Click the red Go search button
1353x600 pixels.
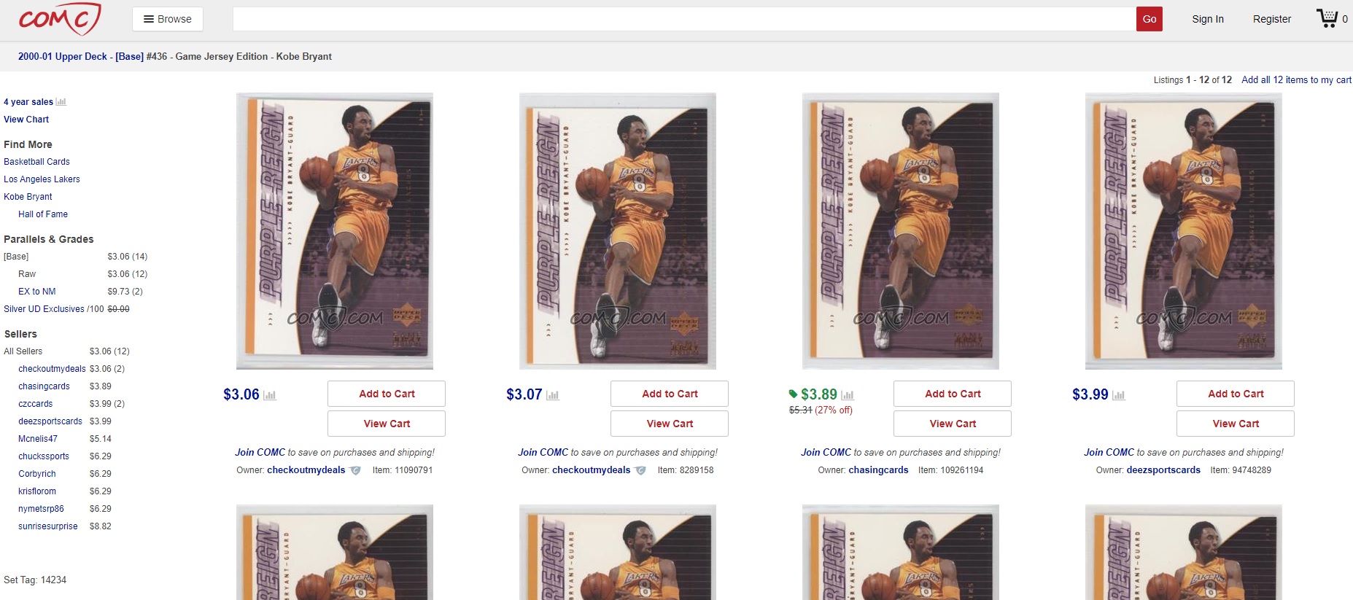[x=1150, y=19]
